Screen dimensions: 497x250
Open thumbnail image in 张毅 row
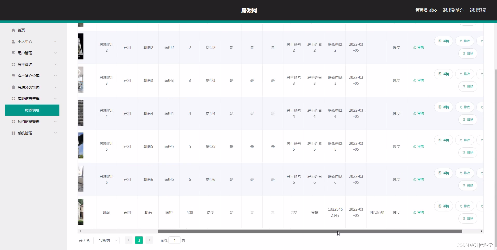(81, 212)
